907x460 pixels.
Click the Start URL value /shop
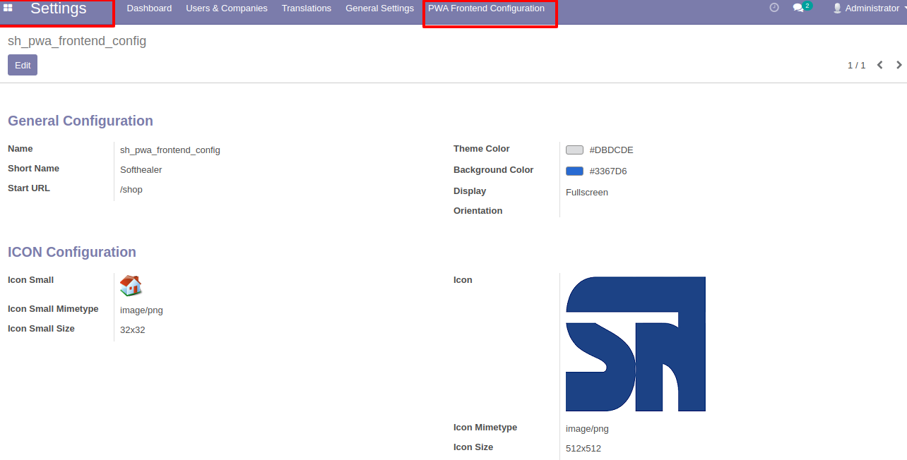[x=131, y=190]
